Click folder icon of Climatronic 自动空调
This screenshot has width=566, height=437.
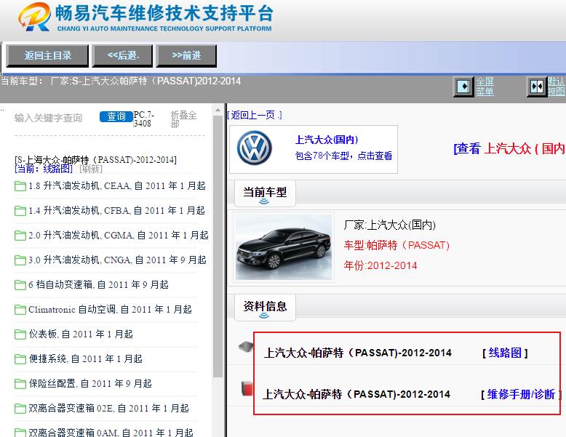20,310
